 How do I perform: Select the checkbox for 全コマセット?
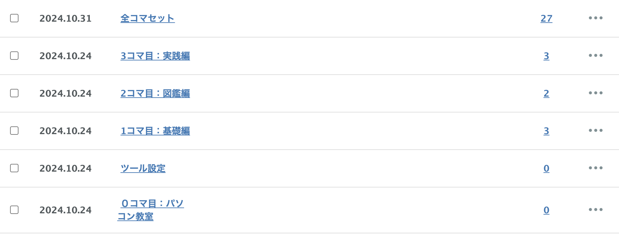14,18
